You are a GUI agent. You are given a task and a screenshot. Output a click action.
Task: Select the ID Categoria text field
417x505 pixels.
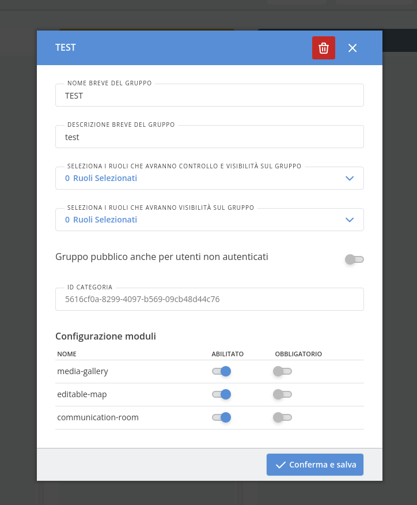coord(209,299)
